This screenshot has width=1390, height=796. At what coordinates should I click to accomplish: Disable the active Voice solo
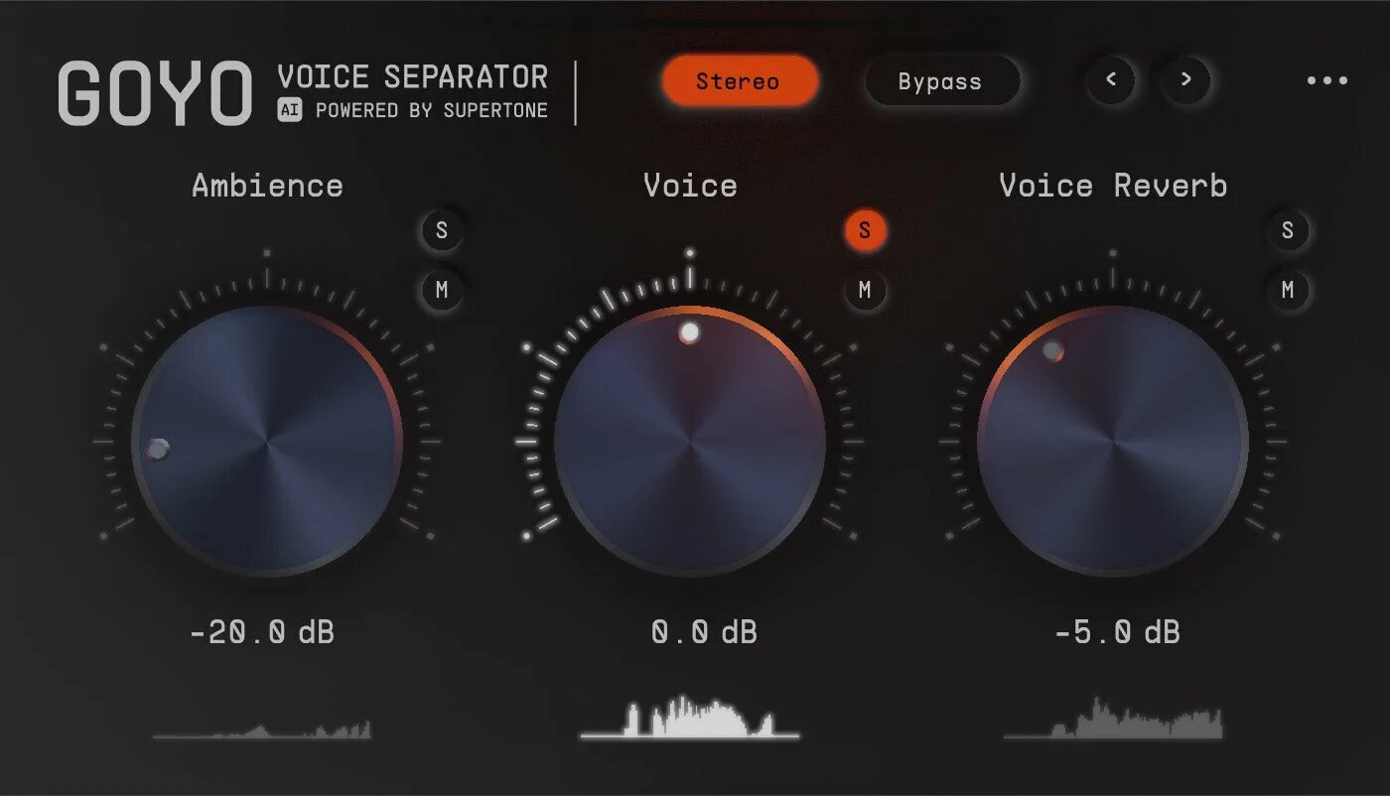coord(865,230)
